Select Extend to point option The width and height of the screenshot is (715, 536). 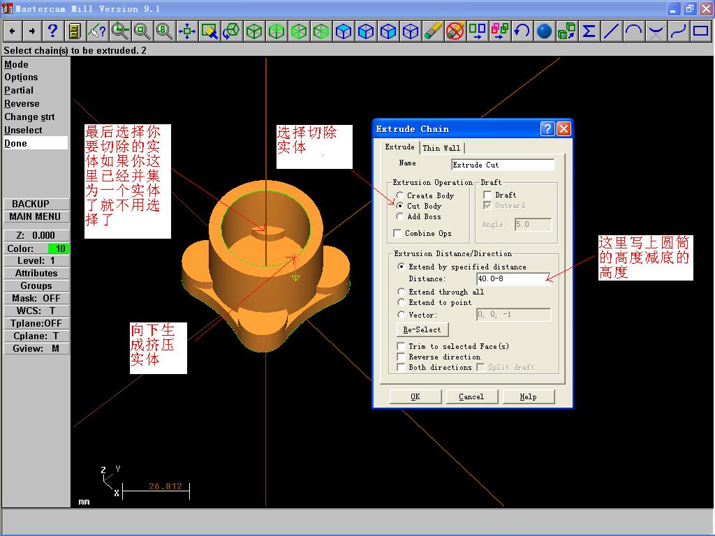coord(401,302)
